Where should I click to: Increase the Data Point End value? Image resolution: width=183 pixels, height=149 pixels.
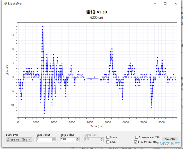(x=78, y=138)
